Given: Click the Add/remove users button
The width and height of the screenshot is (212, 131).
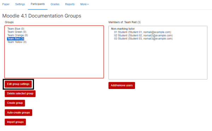Looking at the screenshot, I should coord(122,85).
